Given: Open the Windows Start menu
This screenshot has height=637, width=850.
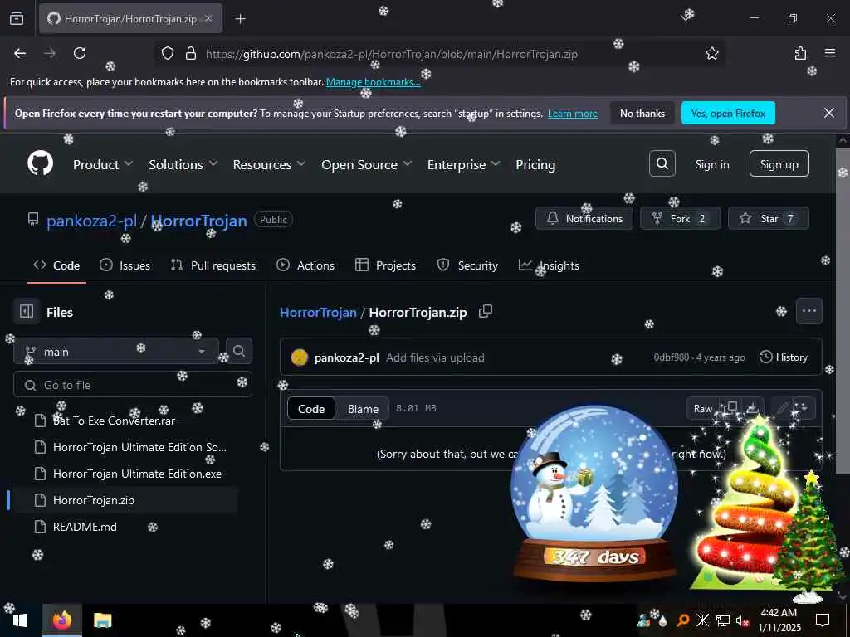Looking at the screenshot, I should pos(20,620).
